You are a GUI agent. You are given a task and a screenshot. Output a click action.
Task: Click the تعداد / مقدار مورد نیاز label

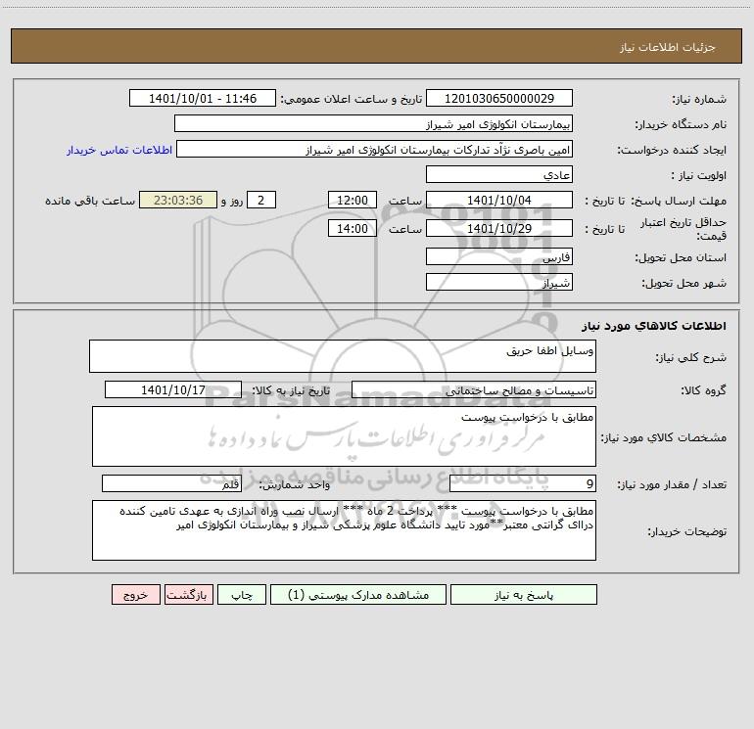pyautogui.click(x=672, y=485)
